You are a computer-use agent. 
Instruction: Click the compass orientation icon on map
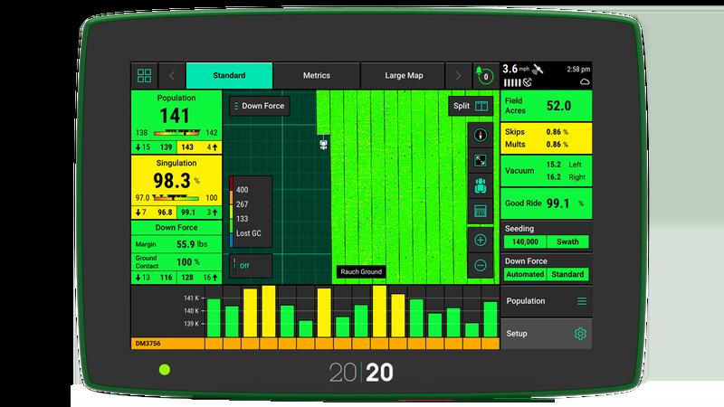click(x=481, y=135)
